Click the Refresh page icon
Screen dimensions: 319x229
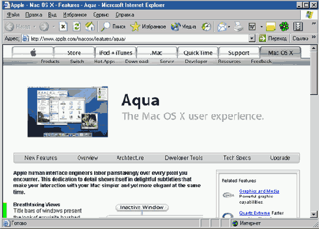77,26
